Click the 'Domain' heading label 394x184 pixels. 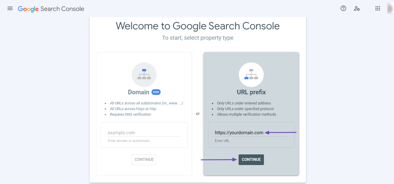tap(138, 92)
